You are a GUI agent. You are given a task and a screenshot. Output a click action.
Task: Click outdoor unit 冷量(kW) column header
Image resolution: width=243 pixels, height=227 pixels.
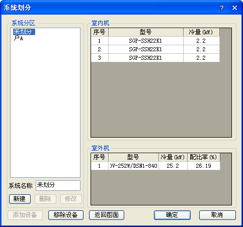(x=173, y=157)
